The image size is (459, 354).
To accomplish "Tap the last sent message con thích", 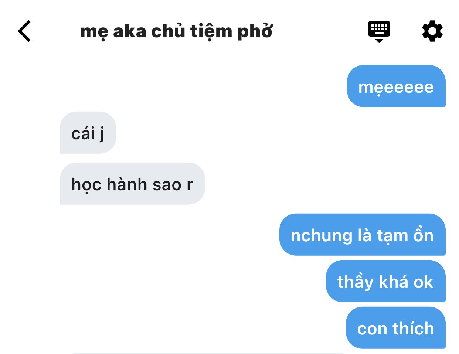I will [x=395, y=328].
